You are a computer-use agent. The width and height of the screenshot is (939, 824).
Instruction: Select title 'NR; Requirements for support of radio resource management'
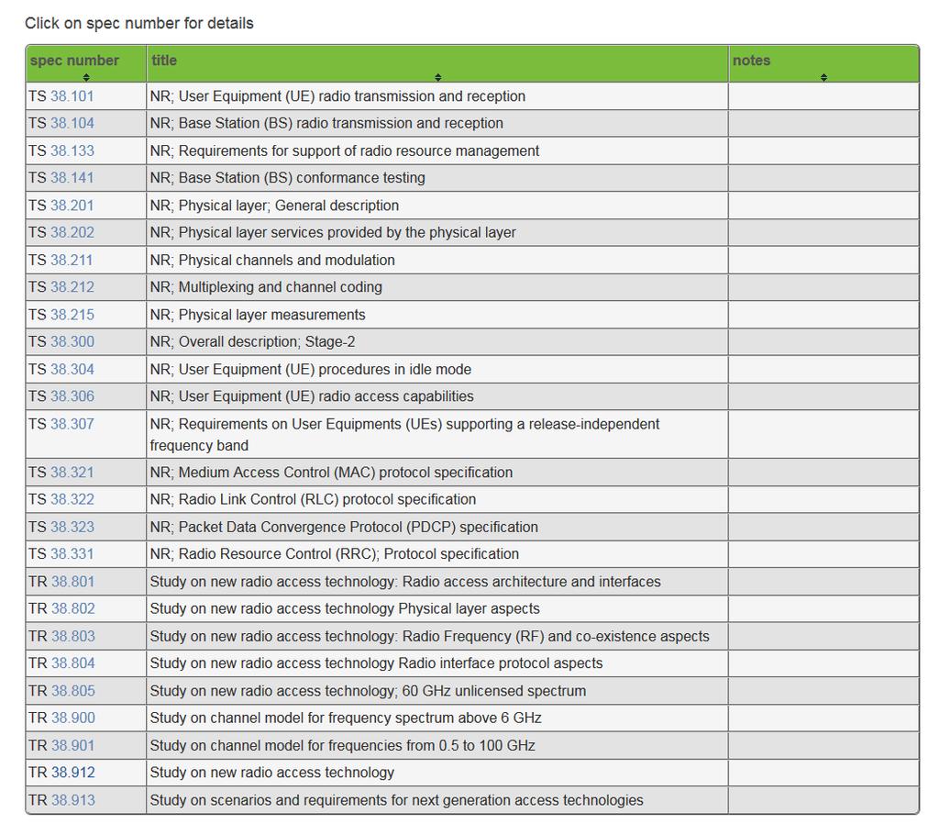(x=345, y=150)
